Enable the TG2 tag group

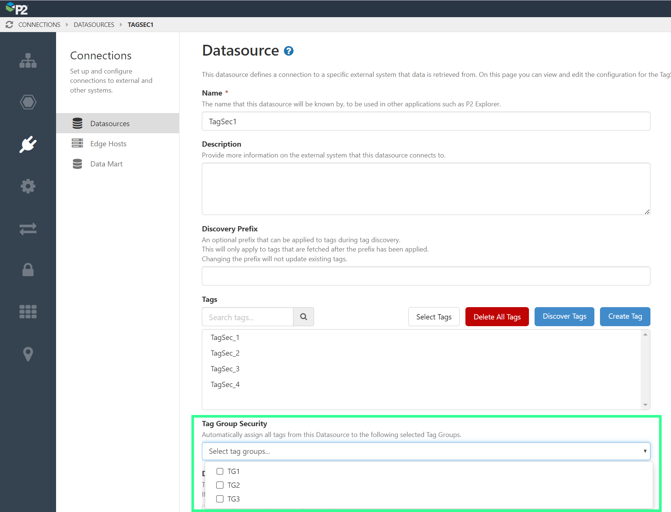(220, 485)
